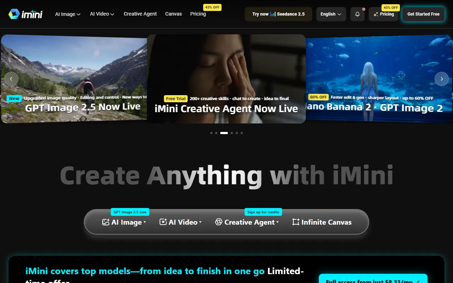Advance to the next carousel slide

point(442,79)
